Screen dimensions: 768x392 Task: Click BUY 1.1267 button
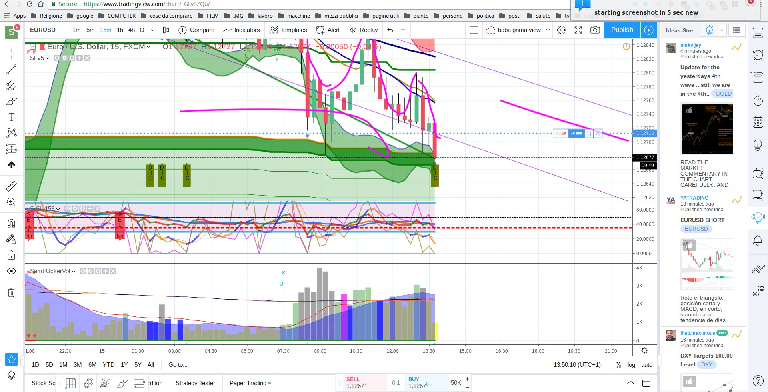(x=427, y=383)
